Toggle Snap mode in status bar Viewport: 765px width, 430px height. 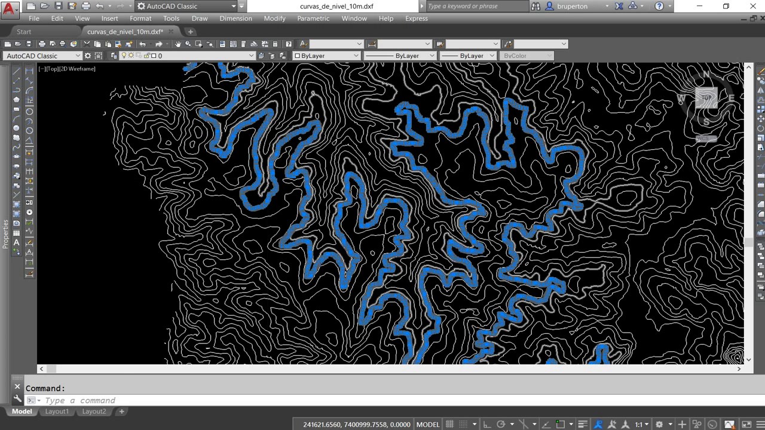(x=464, y=424)
